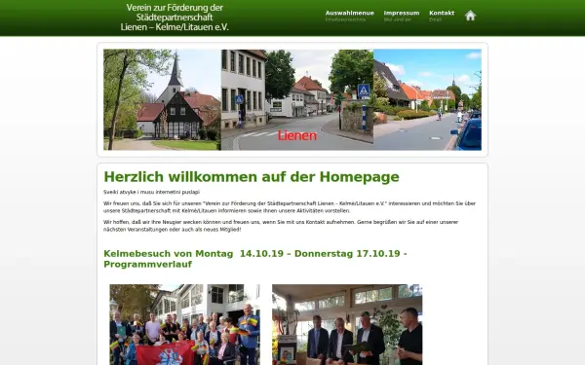Viewport: 585px width, 365px height.
Task: Click the Verein zur Förderung site title
Action: 175,18
